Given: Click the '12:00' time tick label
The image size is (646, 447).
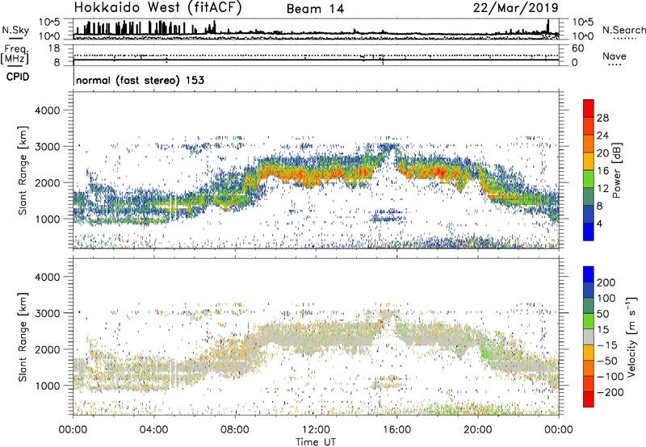Looking at the screenshot, I should tap(316, 430).
